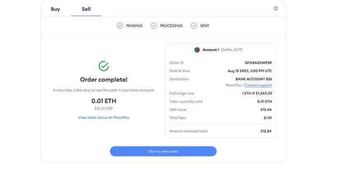The width and height of the screenshot is (339, 172).
Task: Open the Contact support link
Action: [x=258, y=85]
